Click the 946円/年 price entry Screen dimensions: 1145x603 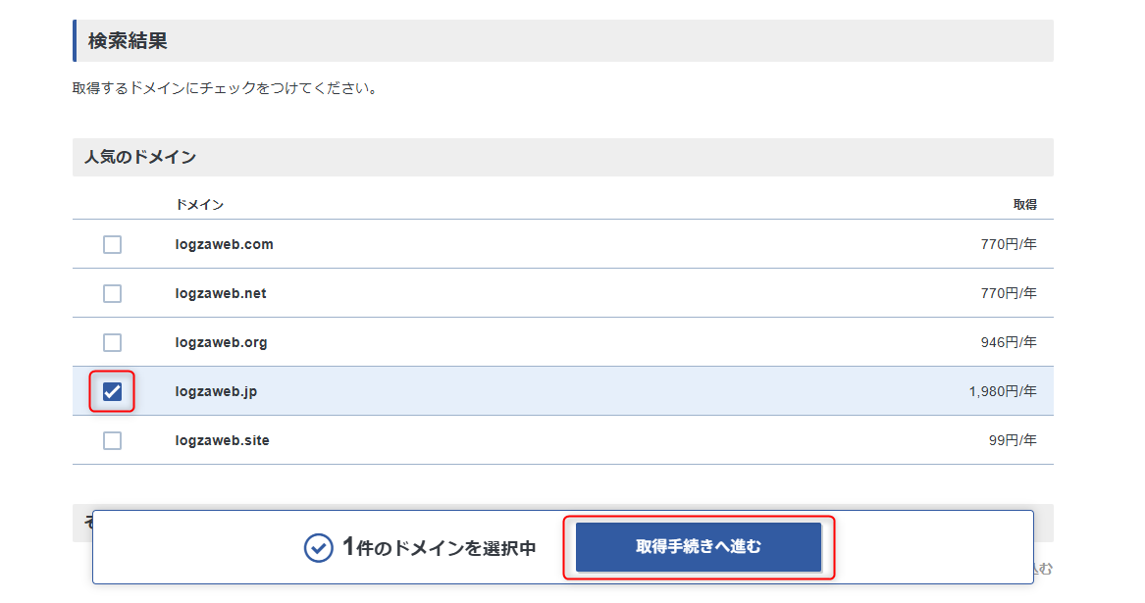pyautogui.click(x=1009, y=342)
